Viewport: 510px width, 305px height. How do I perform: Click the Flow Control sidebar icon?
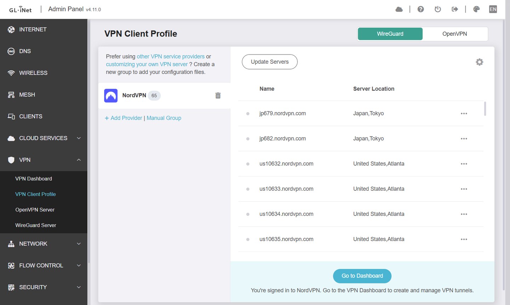click(11, 265)
